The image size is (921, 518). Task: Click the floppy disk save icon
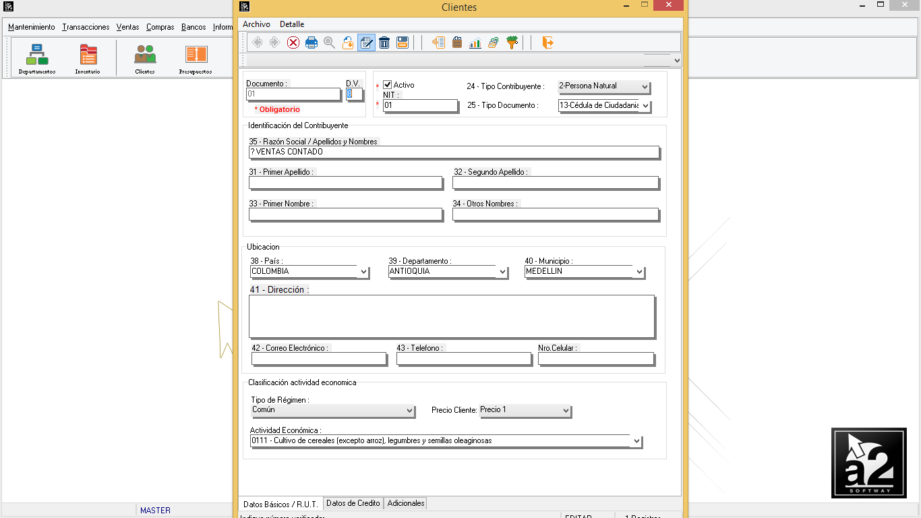(x=403, y=42)
